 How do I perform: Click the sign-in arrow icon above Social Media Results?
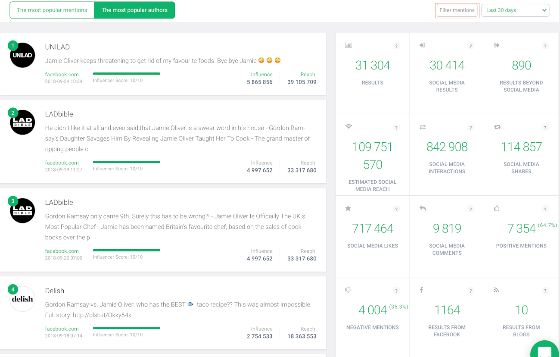[423, 45]
